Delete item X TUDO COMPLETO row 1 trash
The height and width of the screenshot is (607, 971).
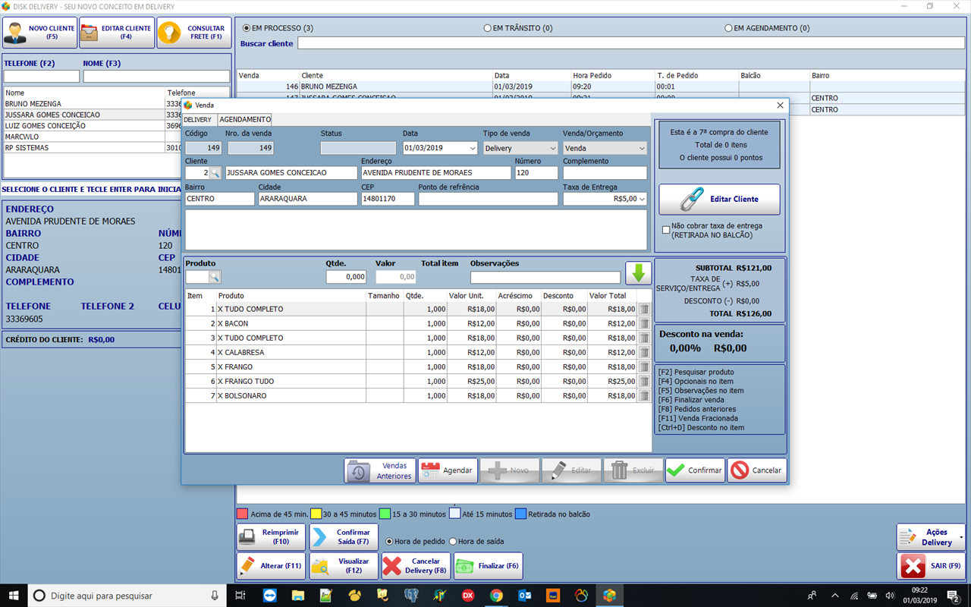pos(644,310)
